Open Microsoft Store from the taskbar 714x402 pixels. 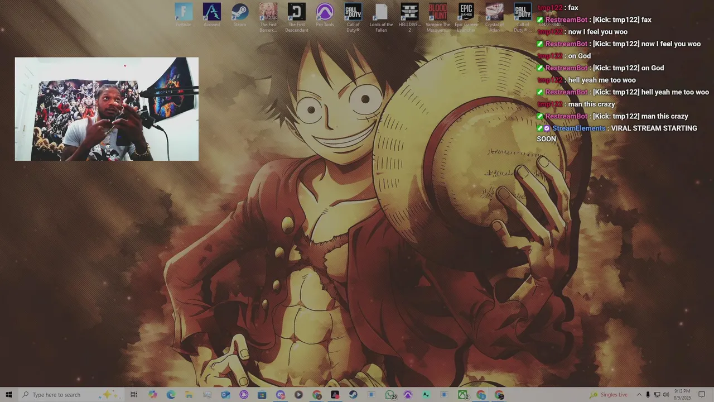[262, 395]
